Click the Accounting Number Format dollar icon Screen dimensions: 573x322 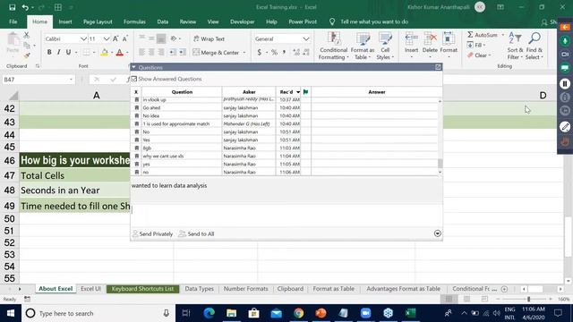click(x=259, y=53)
